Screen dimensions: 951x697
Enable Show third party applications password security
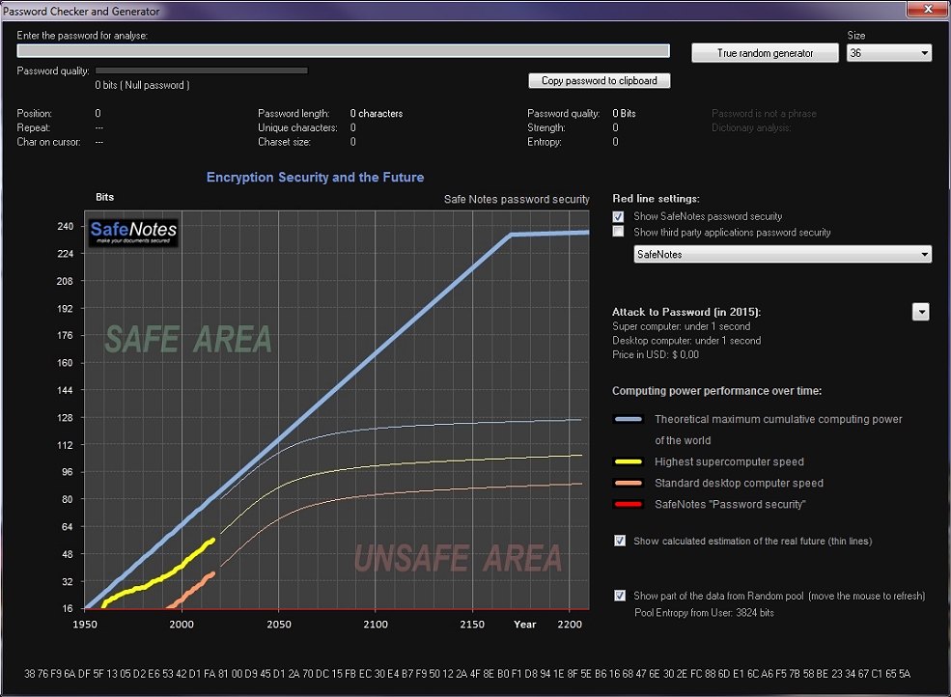(x=618, y=232)
